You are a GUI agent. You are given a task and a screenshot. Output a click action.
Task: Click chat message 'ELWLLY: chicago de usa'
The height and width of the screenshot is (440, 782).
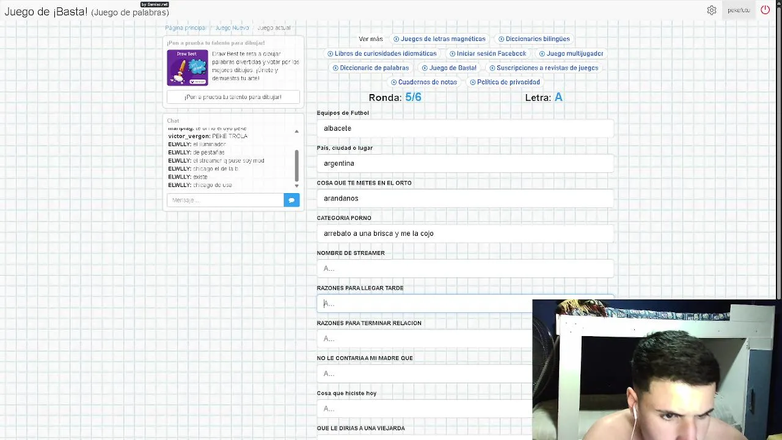(200, 185)
